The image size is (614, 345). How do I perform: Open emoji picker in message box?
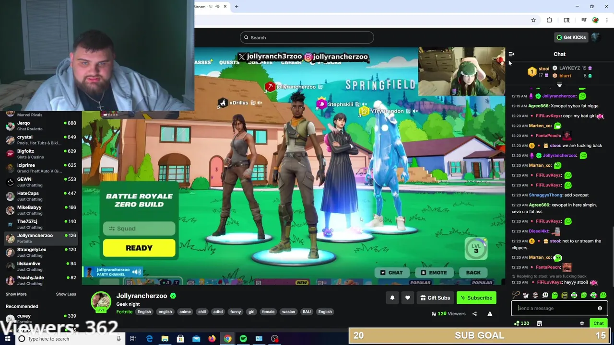[x=600, y=308]
